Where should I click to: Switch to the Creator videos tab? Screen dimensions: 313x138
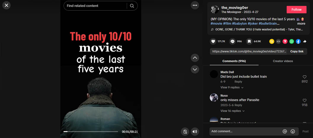click(283, 61)
